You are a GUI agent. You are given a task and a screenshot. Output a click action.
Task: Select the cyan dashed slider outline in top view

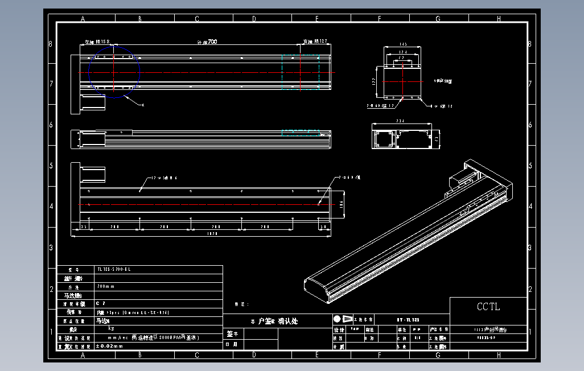tap(301, 72)
